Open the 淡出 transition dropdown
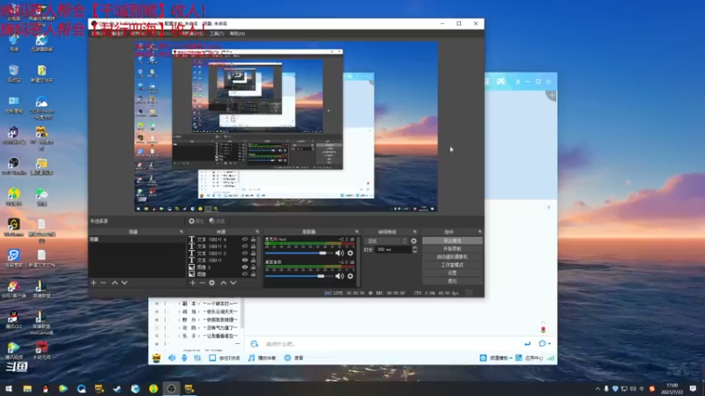 click(x=386, y=241)
